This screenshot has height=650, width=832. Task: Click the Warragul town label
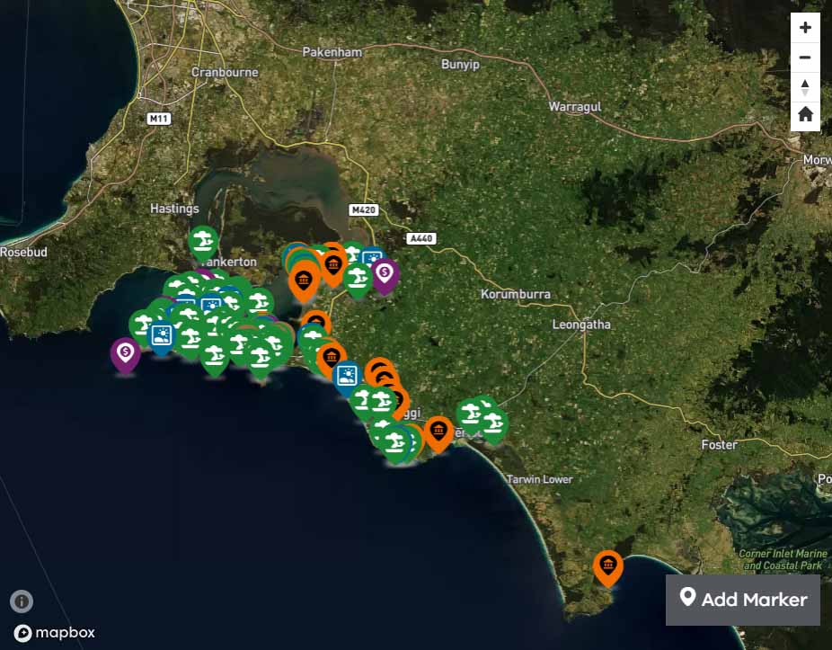coord(575,107)
